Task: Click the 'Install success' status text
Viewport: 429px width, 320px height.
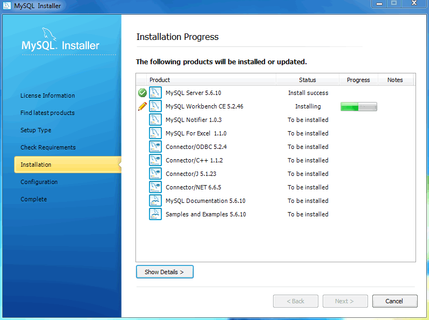Action: [x=308, y=93]
